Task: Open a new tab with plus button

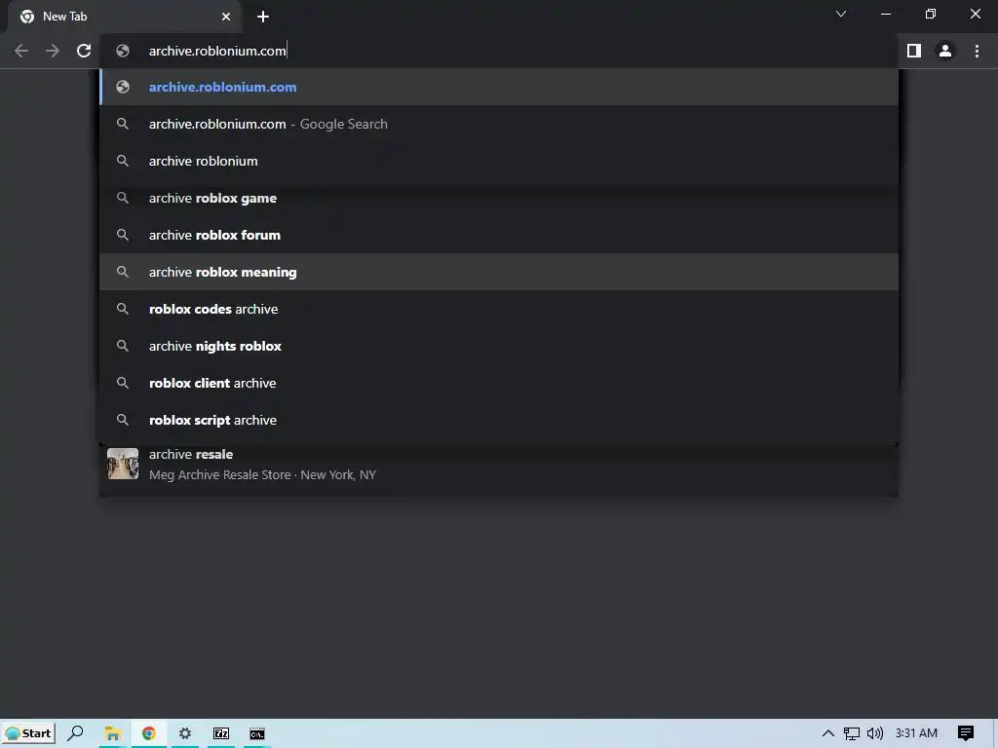Action: click(x=263, y=17)
